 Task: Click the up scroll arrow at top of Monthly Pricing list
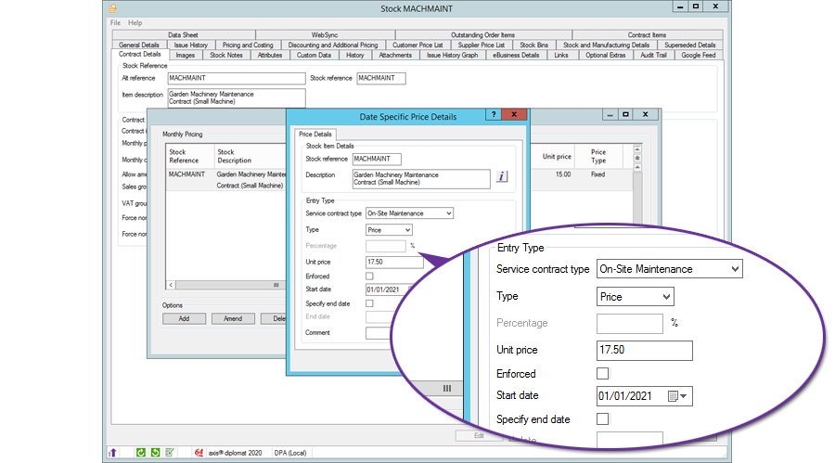636,149
